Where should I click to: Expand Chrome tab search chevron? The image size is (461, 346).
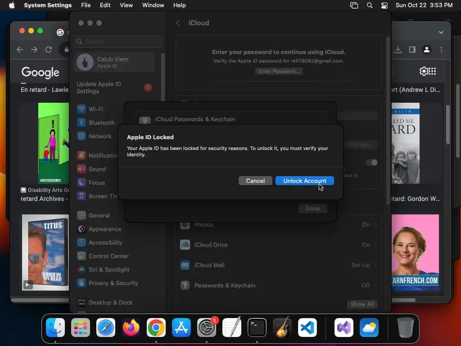click(441, 32)
